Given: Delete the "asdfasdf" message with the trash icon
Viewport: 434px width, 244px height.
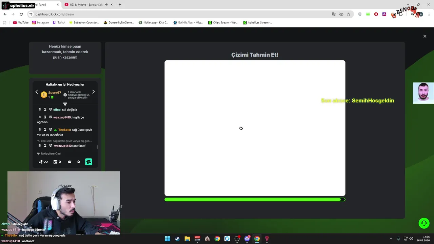Looking at the screenshot, I should pyautogui.click(x=40, y=146).
